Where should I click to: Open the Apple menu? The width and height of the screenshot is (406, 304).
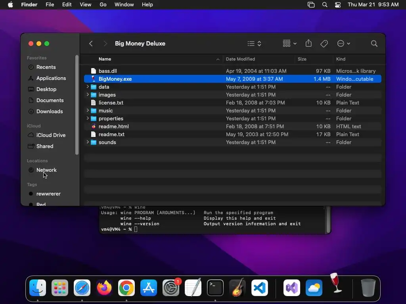pyautogui.click(x=10, y=5)
